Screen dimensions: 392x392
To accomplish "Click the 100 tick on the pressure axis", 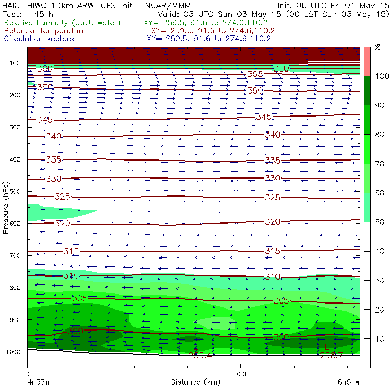I will point(15,63).
